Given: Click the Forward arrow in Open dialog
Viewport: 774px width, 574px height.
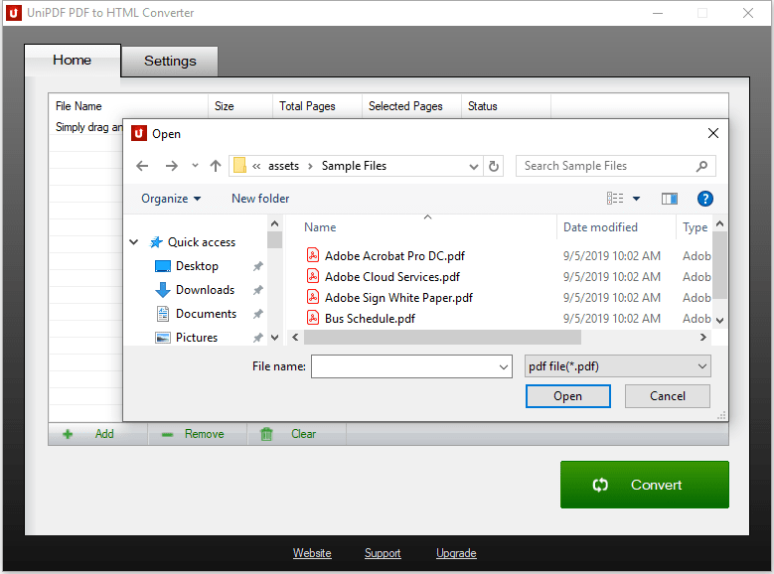Looking at the screenshot, I should [171, 166].
